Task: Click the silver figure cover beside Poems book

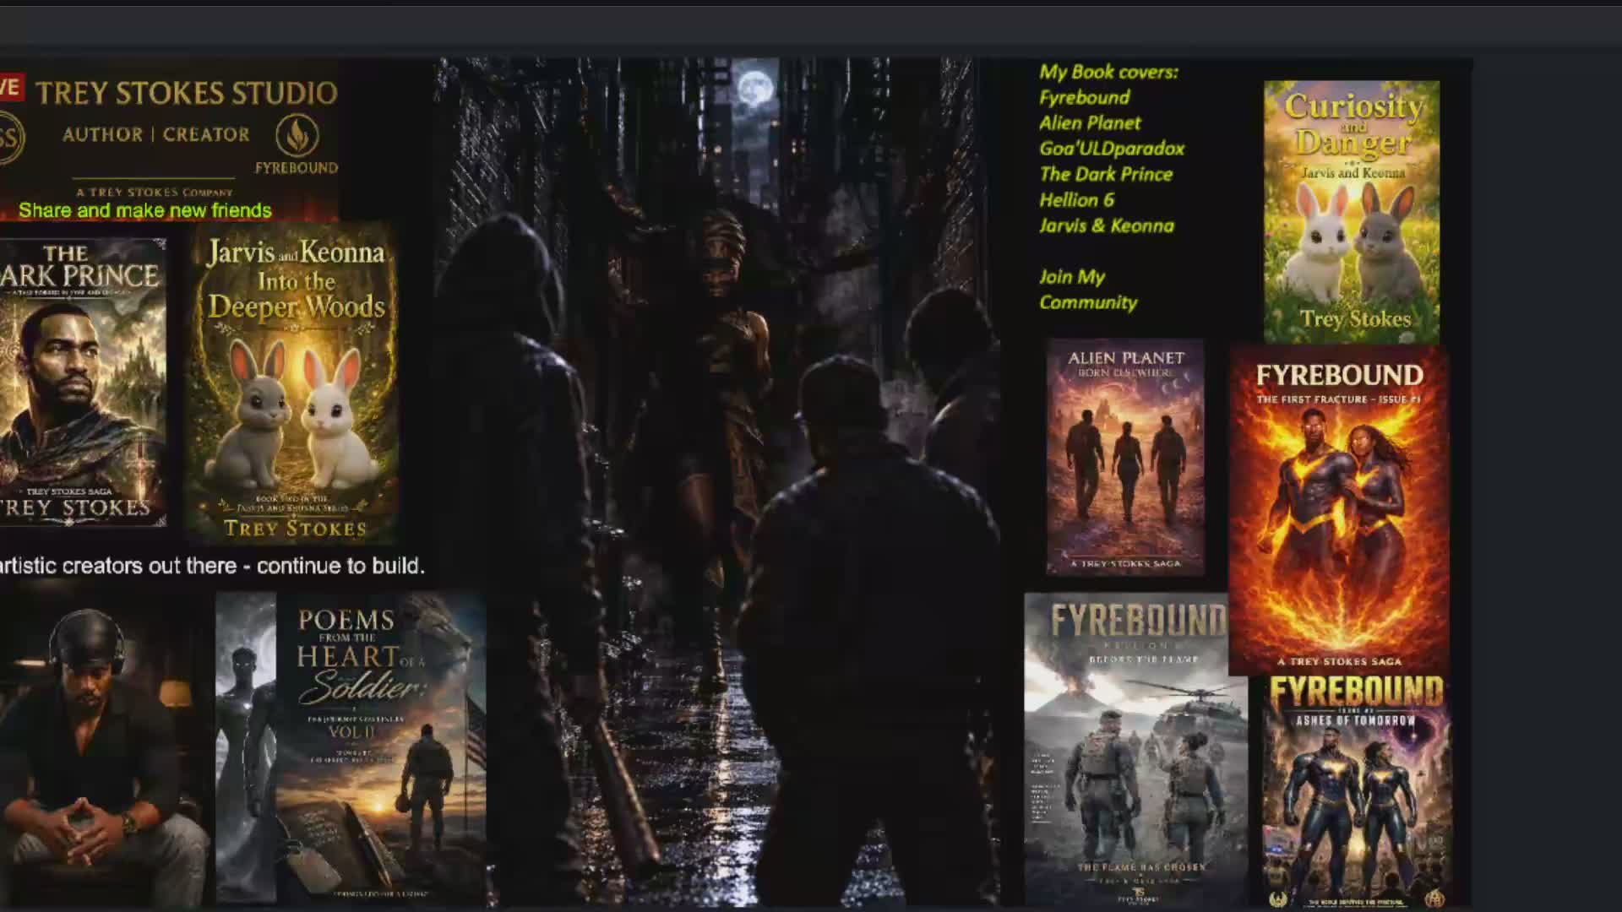Action: click(x=246, y=748)
